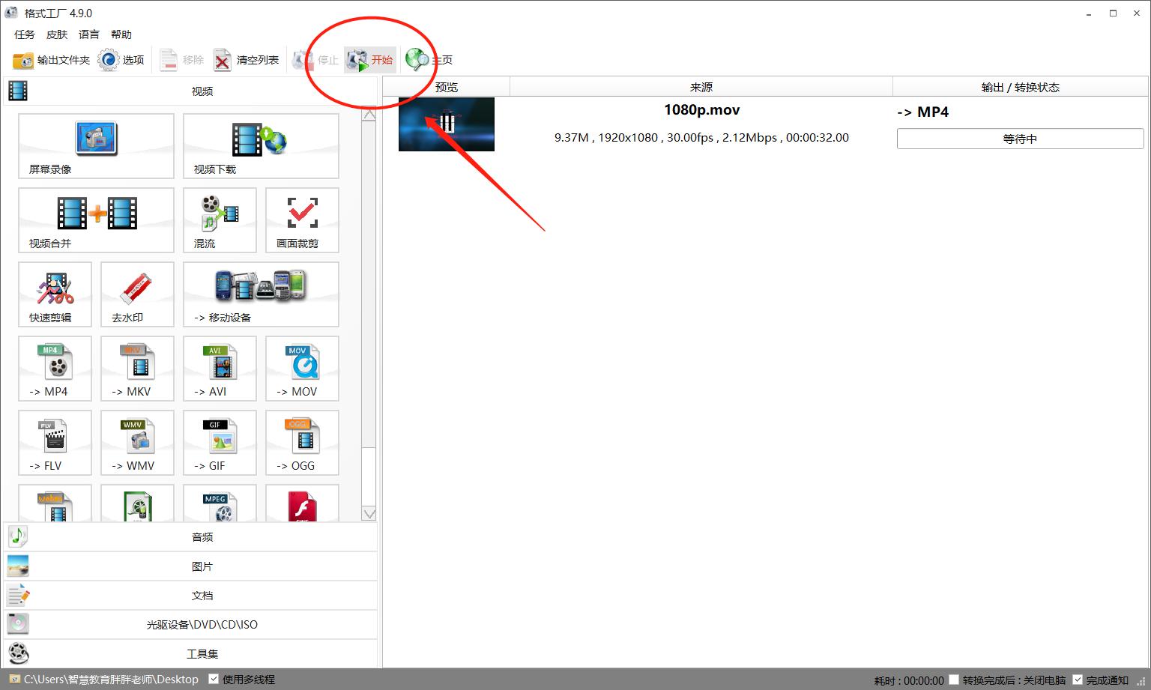This screenshot has width=1151, height=690.
Task: Collapse the 视频 category panel
Action: point(190,91)
